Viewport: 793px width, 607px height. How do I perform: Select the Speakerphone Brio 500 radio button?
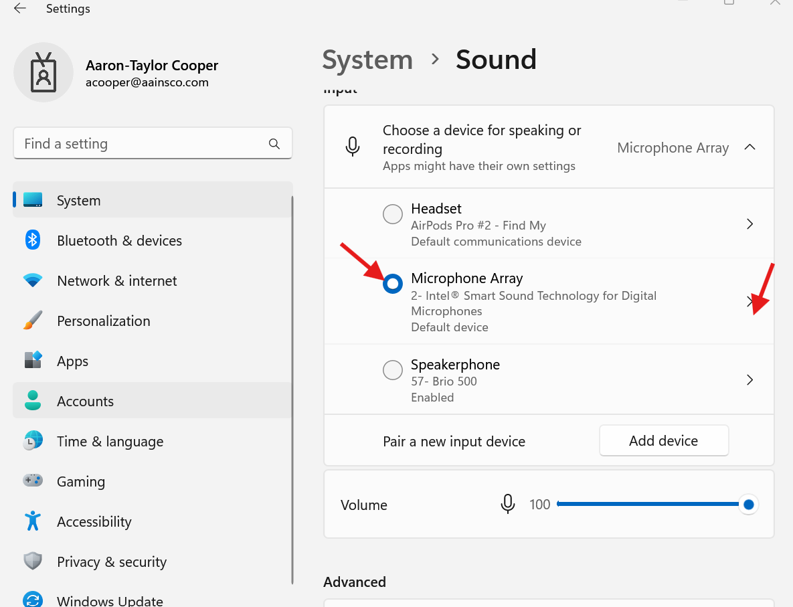(x=393, y=369)
